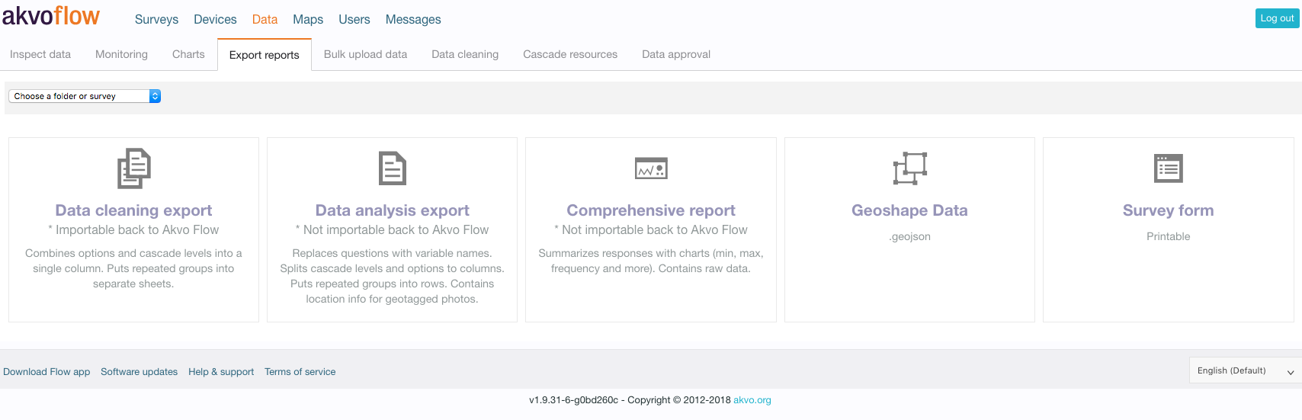
Task: Click the Data analysis export description paragraph
Action: [x=393, y=276]
